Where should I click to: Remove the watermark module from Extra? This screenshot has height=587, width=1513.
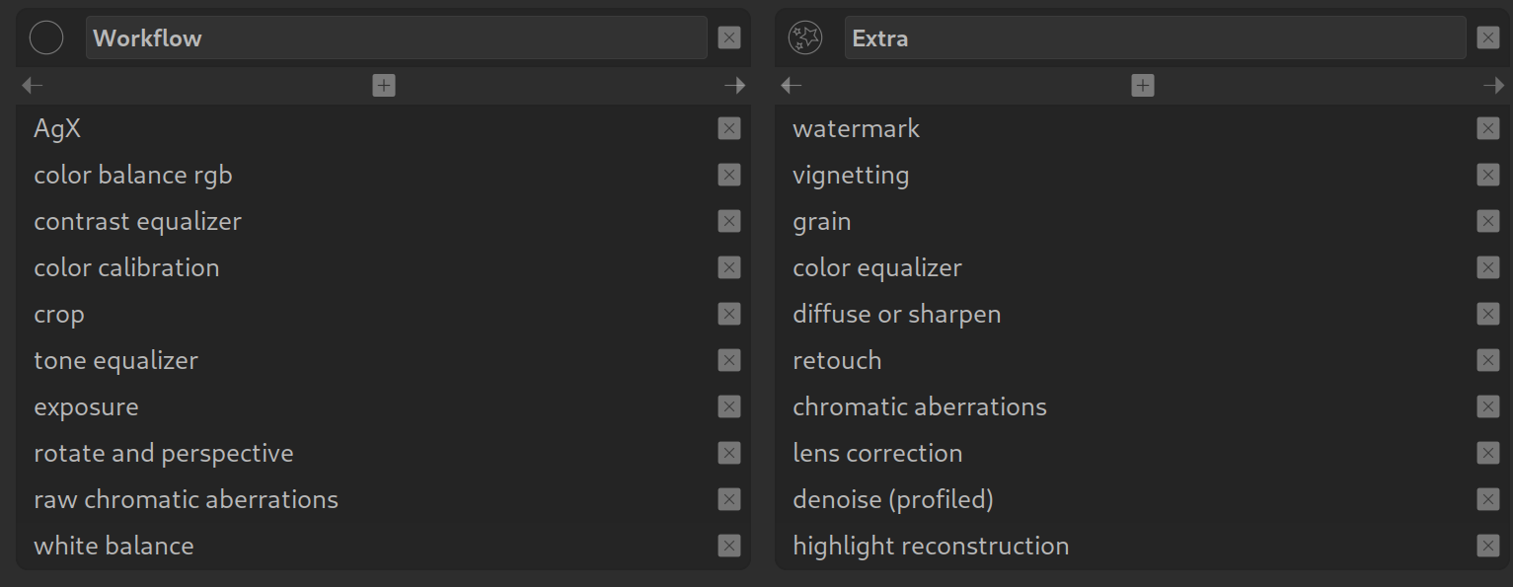click(1488, 128)
